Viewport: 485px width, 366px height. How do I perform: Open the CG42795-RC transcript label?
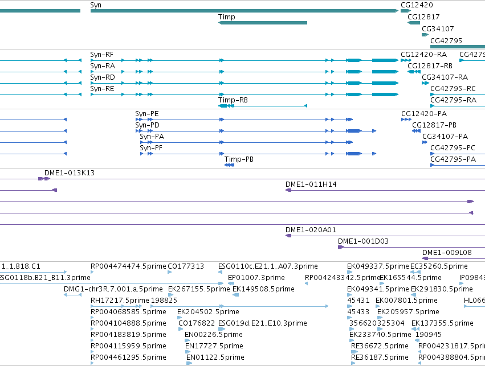[x=453, y=89]
